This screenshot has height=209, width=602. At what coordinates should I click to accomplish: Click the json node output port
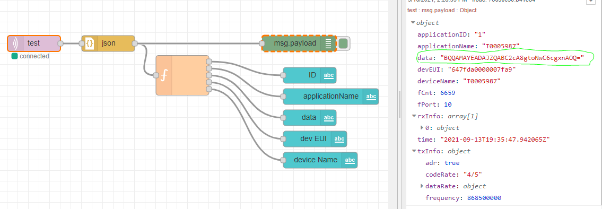click(134, 43)
